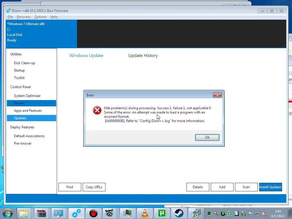Click the Action Center flag tray icon
This screenshot has height=219, width=292.
point(250,214)
